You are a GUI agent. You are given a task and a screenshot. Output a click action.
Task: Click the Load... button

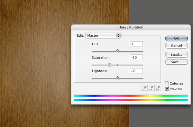click(176, 55)
